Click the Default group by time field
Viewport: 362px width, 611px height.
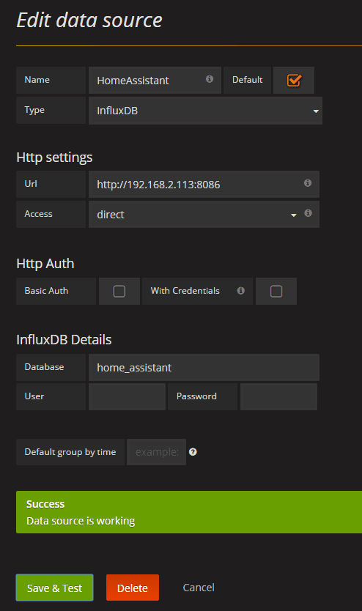pyautogui.click(x=156, y=452)
